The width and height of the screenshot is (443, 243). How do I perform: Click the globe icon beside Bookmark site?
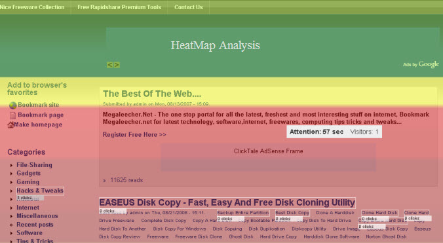pos(12,105)
